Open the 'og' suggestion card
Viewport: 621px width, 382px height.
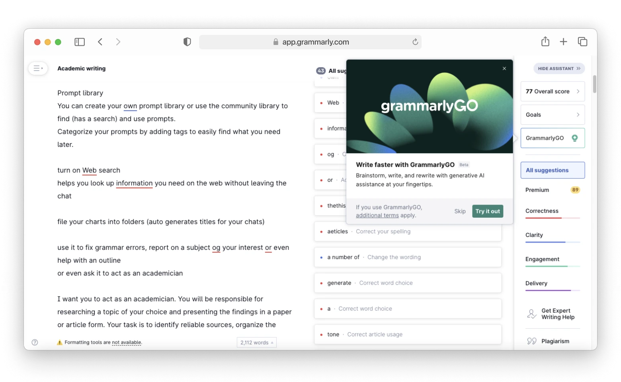pos(330,154)
